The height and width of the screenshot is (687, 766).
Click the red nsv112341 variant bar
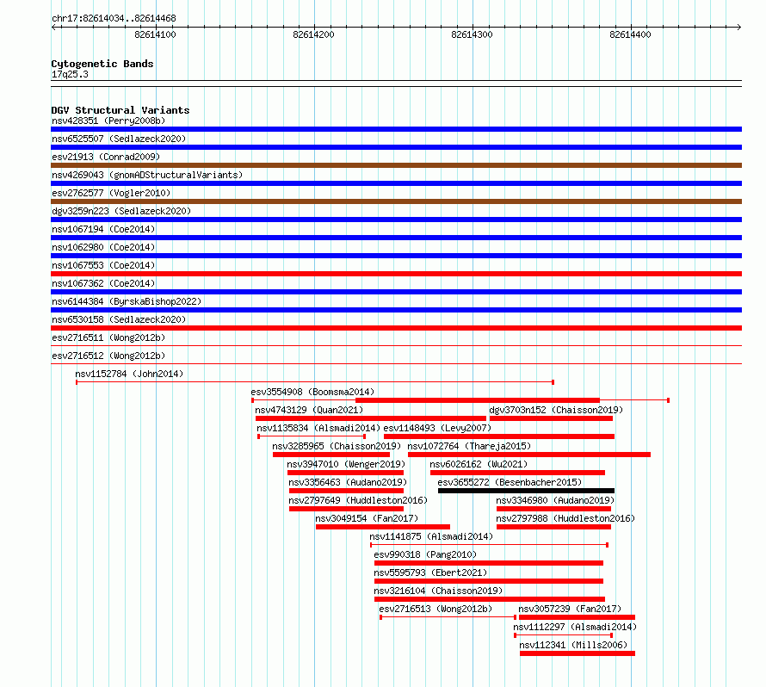(x=578, y=653)
